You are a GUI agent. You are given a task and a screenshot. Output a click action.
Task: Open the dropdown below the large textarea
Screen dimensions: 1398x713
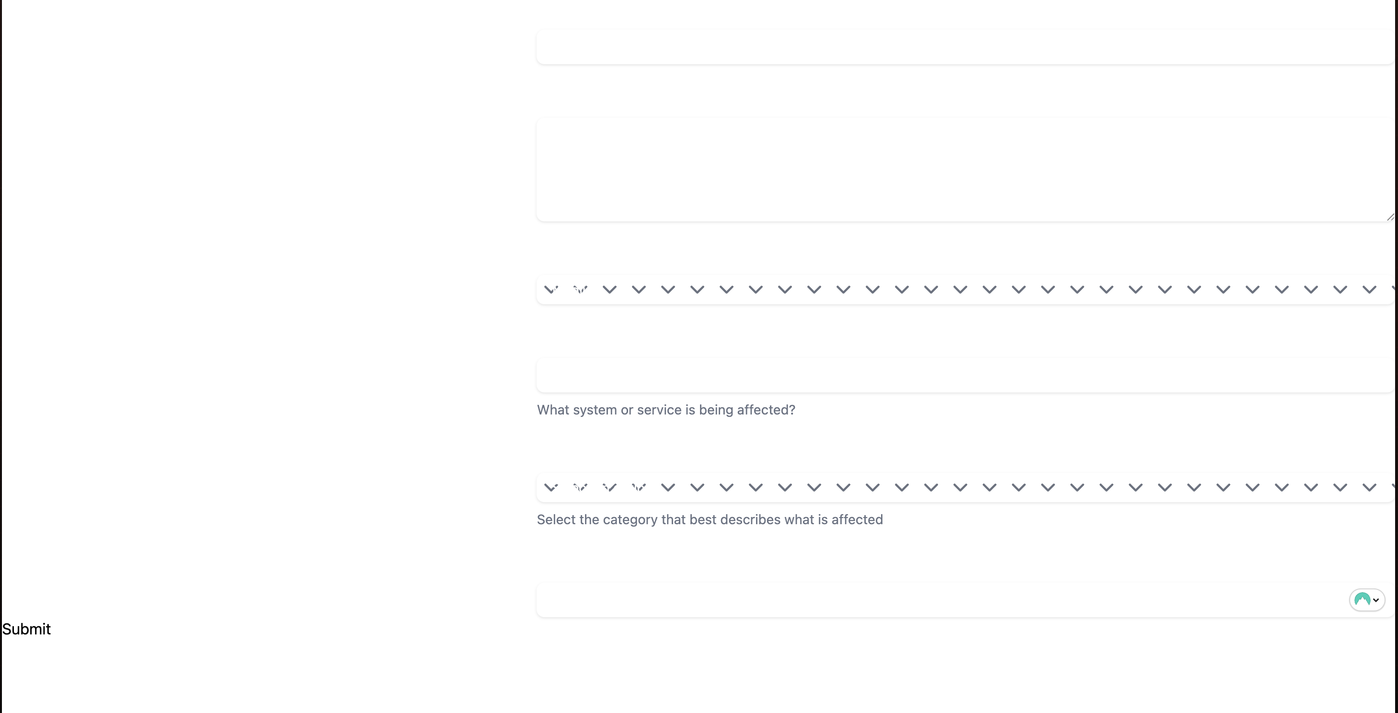tap(964, 289)
